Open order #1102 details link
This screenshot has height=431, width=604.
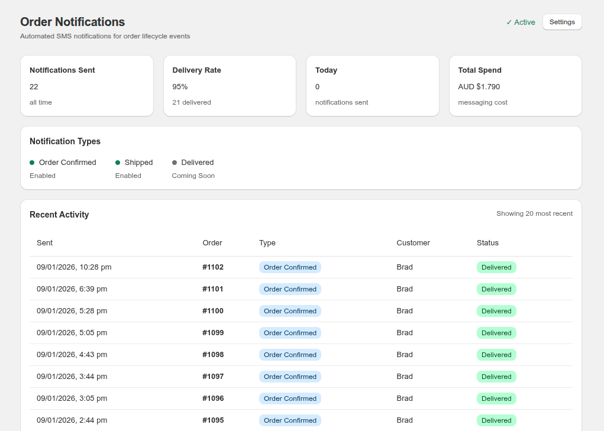point(212,267)
